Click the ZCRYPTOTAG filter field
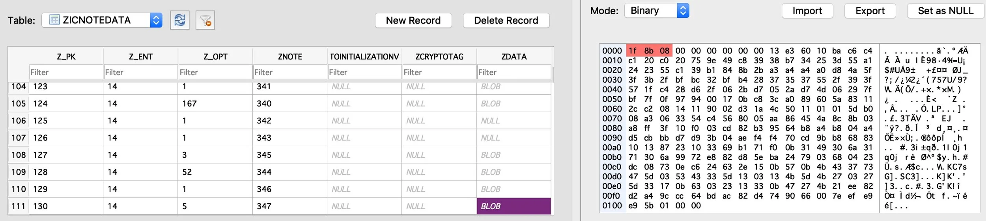Screen dimensions: 986x221 click(439, 72)
